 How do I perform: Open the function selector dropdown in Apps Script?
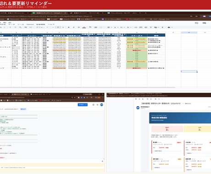[x=11, y=109]
